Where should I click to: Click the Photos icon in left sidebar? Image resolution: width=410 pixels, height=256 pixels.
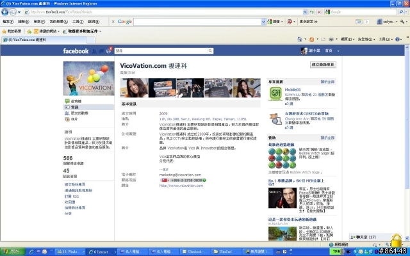coord(67,119)
